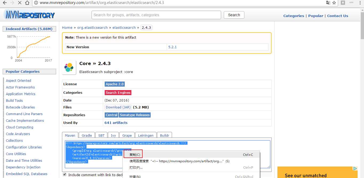Open Bytecode Libraries category
Viewport: 364px width, 178px height.
(20, 107)
